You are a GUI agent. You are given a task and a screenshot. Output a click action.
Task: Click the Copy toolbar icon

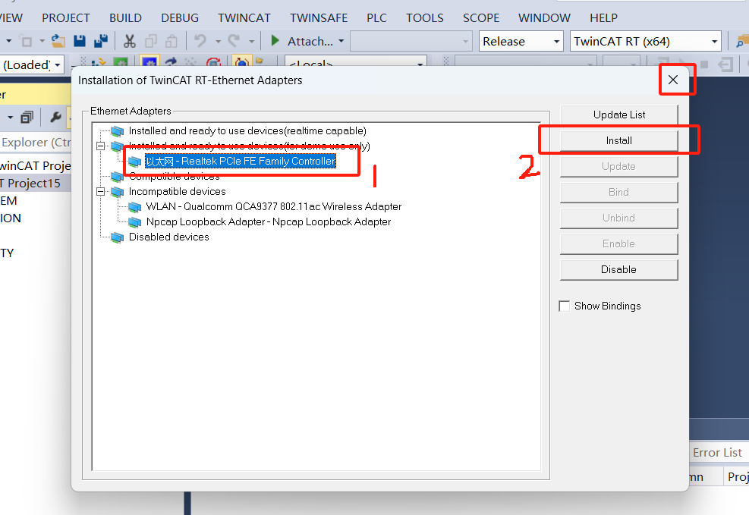point(151,42)
